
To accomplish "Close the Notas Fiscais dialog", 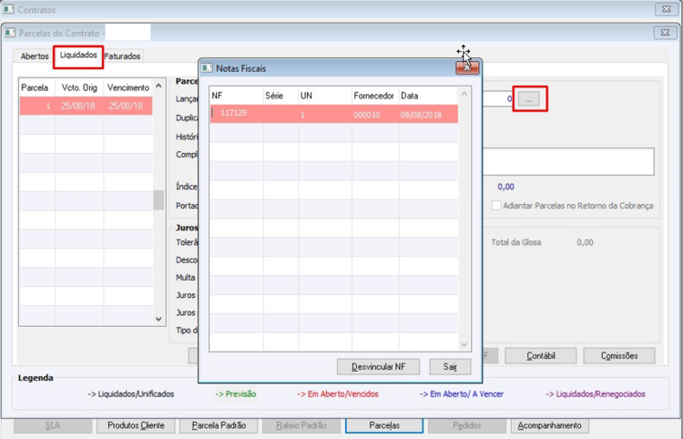I will tap(467, 68).
